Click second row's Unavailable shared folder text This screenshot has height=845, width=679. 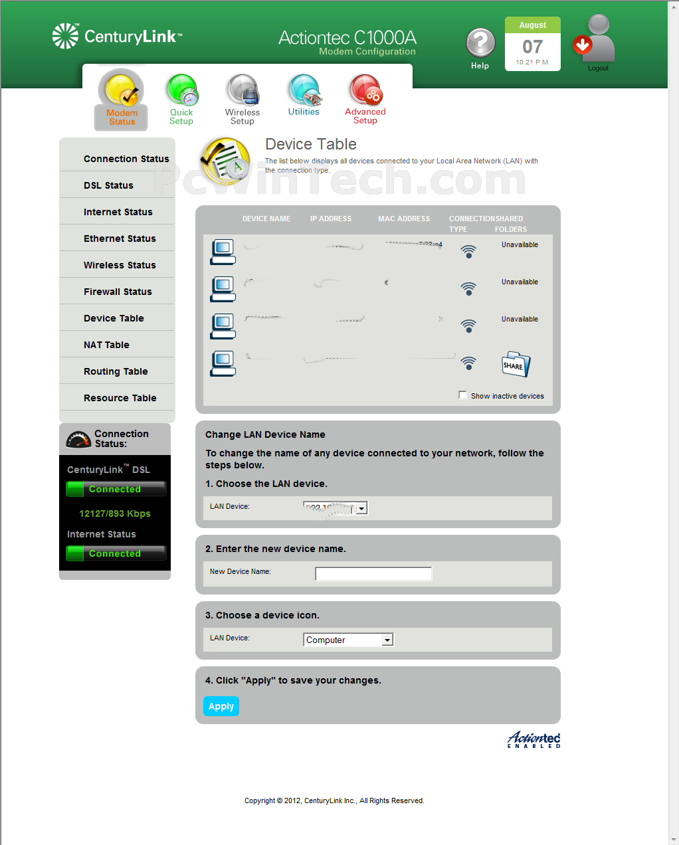coord(520,282)
